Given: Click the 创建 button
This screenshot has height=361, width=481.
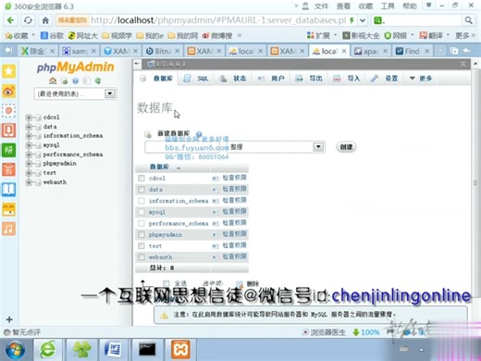Looking at the screenshot, I should coord(346,147).
